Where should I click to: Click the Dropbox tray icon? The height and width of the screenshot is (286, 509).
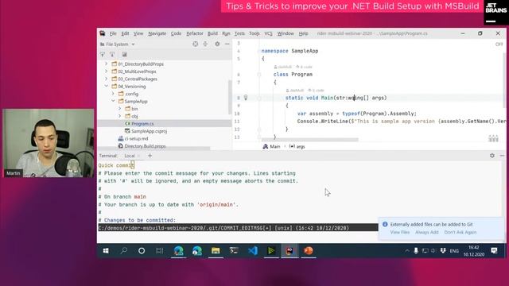[x=443, y=251]
